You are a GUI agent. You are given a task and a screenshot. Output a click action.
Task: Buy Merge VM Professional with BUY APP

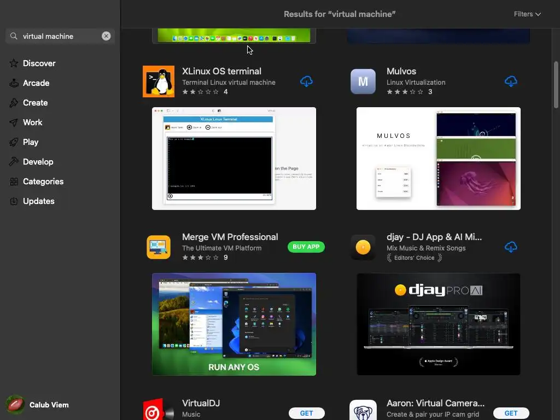coord(306,247)
